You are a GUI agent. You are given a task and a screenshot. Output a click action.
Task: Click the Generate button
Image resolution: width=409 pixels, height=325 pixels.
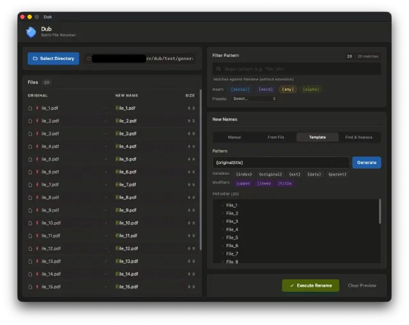tap(366, 163)
